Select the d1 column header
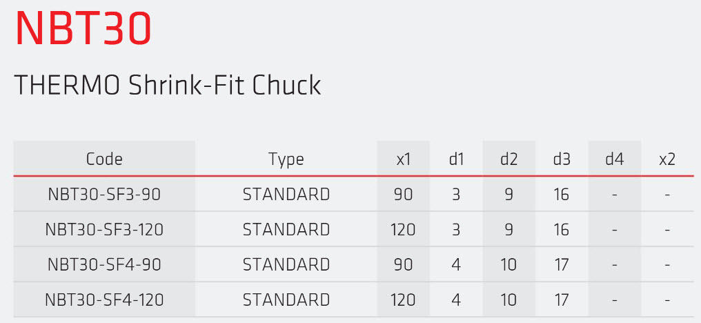The height and width of the screenshot is (323, 701). [456, 159]
